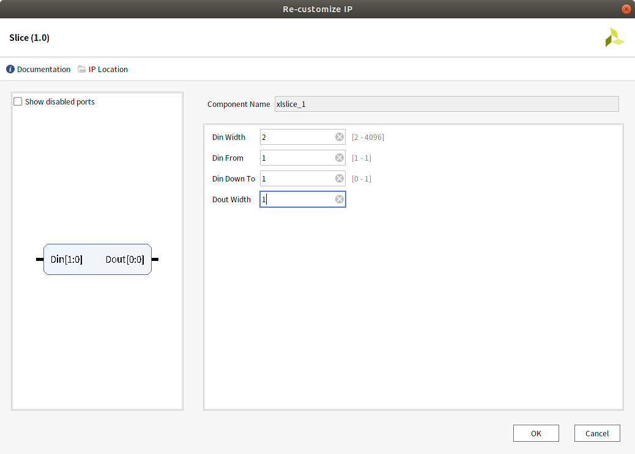Image resolution: width=635 pixels, height=454 pixels.
Task: Enable Show disabled ports checkbox
Action: coord(18,101)
